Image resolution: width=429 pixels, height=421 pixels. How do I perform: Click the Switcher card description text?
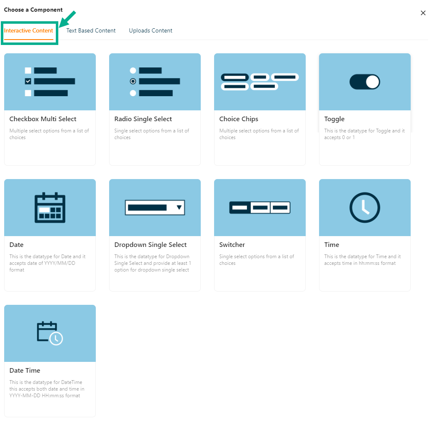click(x=257, y=260)
